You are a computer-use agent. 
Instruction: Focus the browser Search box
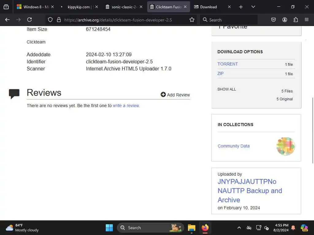(229, 20)
